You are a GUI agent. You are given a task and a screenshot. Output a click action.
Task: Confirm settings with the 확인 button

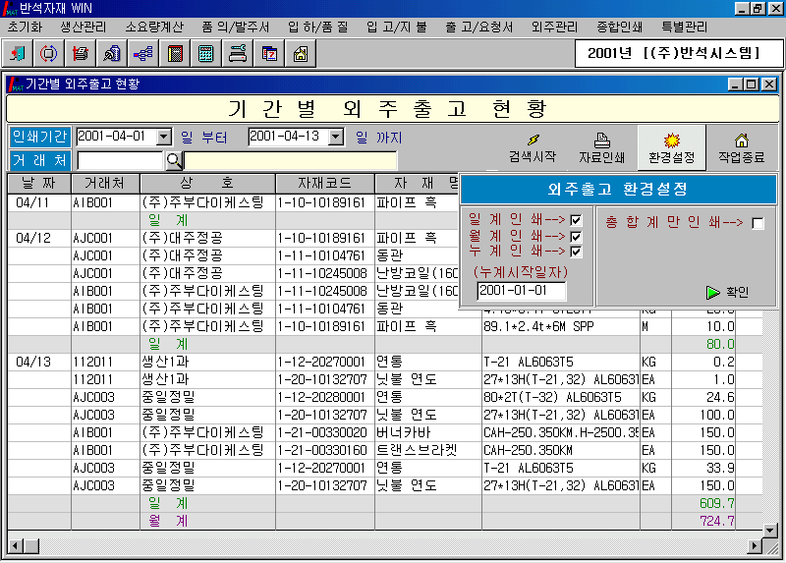(727, 292)
